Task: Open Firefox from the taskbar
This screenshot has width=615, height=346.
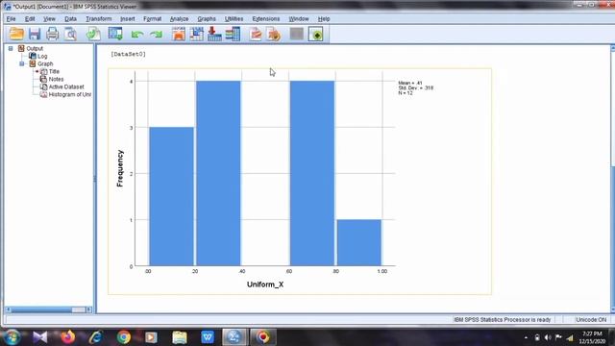Action: tap(68, 337)
